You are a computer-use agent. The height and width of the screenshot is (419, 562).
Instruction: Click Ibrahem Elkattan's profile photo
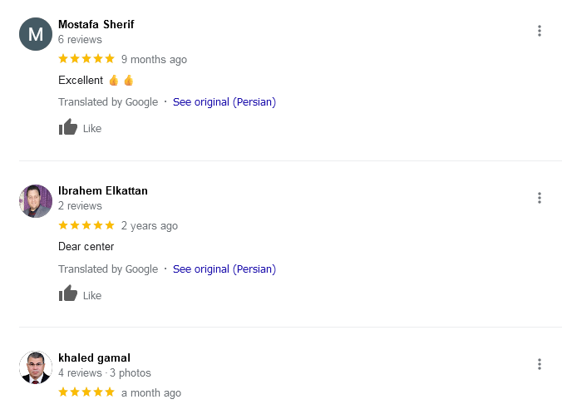pos(36,201)
